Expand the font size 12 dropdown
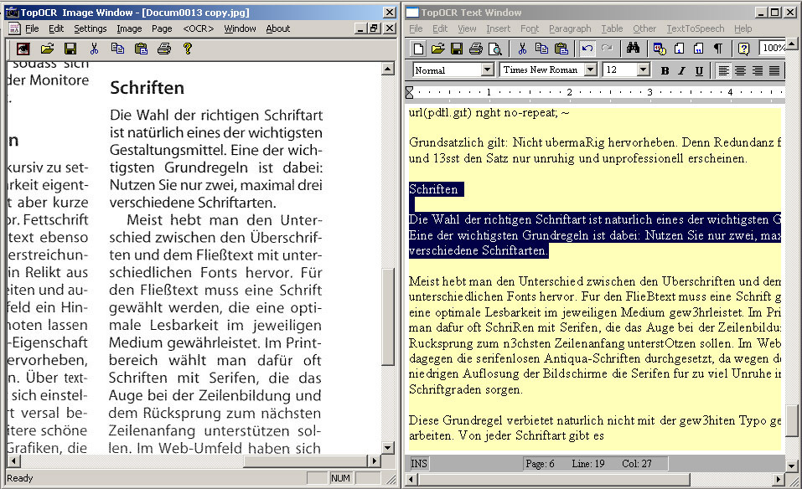Image resolution: width=802 pixels, height=489 pixels. click(x=644, y=69)
